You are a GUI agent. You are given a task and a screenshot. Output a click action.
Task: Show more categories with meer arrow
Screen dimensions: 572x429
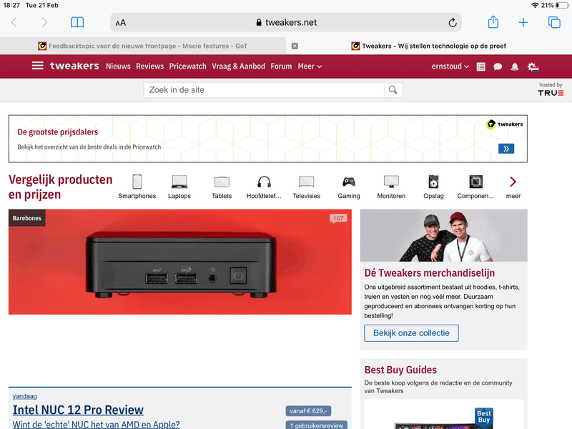point(513,187)
